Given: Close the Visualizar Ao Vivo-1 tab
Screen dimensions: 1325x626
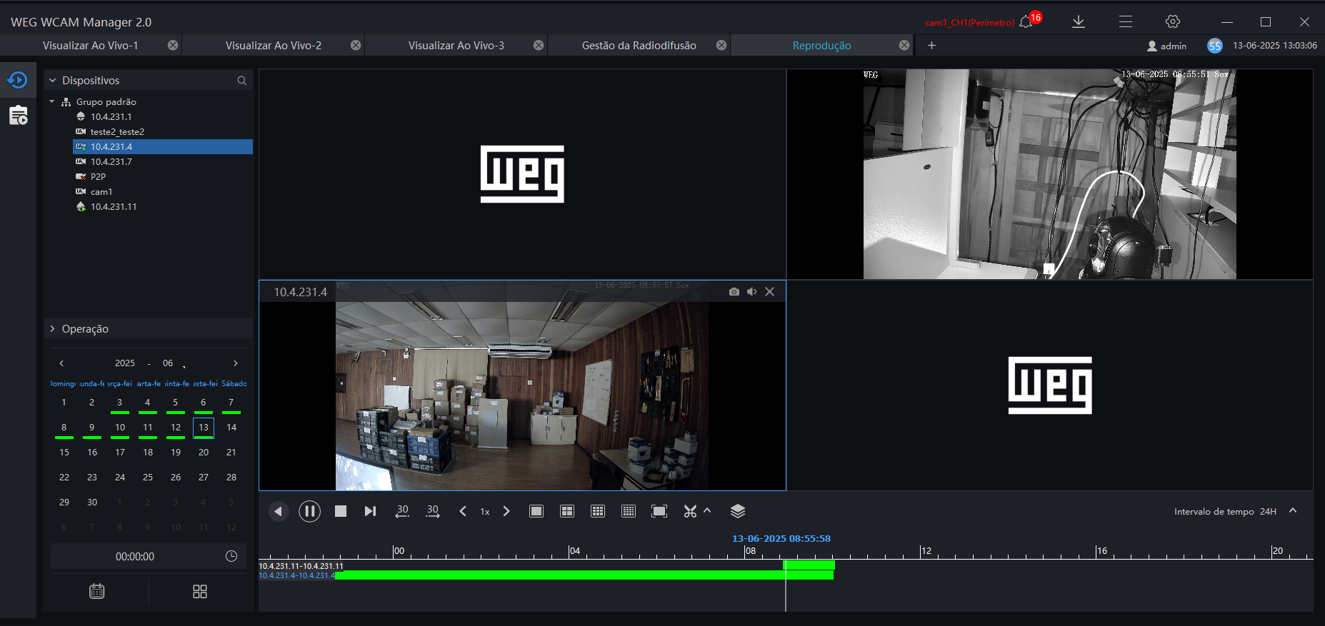Looking at the screenshot, I should point(173,45).
